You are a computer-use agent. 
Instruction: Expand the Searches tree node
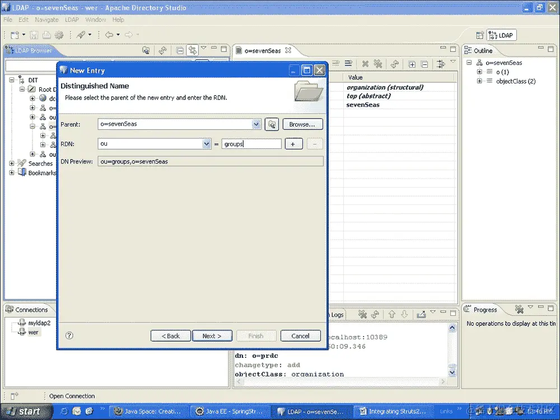[12, 163]
